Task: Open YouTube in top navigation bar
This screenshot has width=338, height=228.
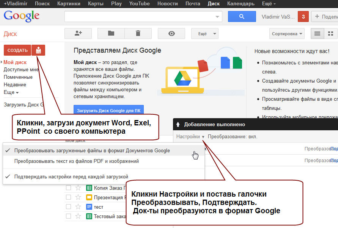Action: pyautogui.click(x=140, y=4)
